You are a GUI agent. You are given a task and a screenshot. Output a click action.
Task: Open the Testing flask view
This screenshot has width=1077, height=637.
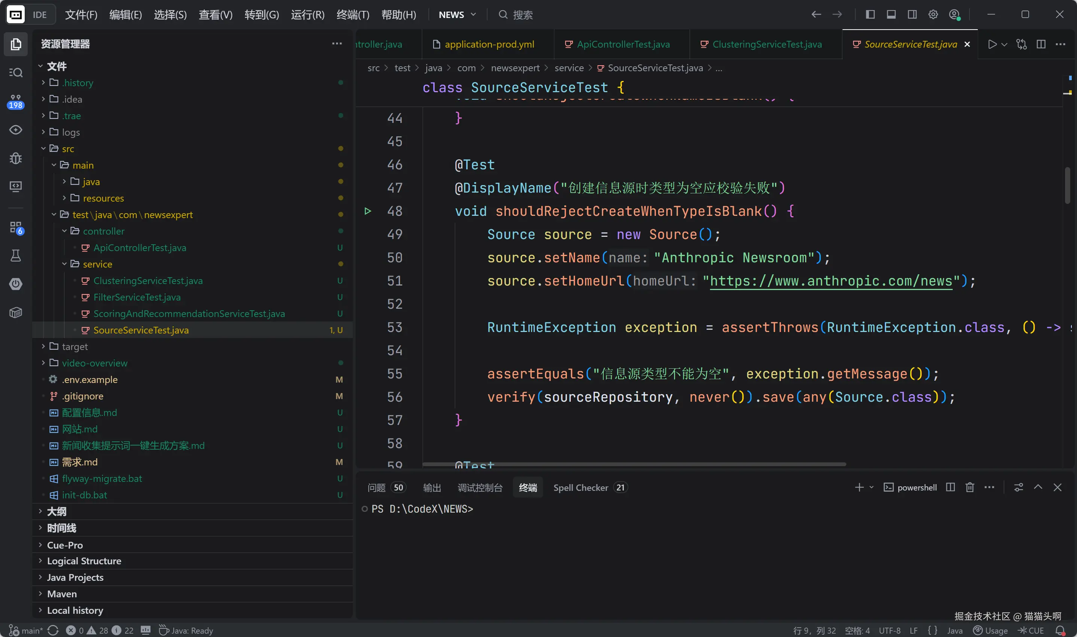pyautogui.click(x=16, y=256)
